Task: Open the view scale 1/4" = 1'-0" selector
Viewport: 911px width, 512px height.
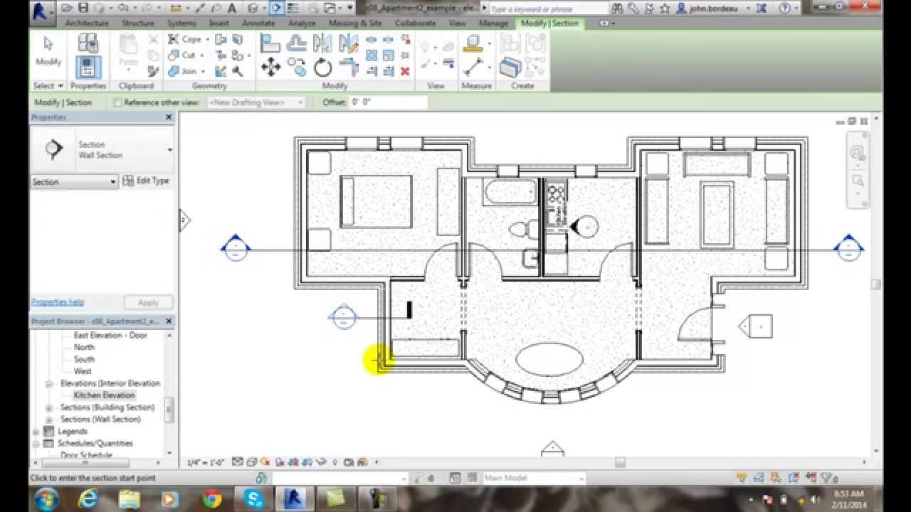Action: point(206,462)
